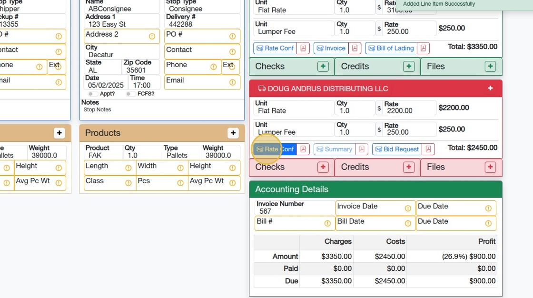The width and height of the screenshot is (533, 298).
Task: Edit Invoice Number 567 field
Action: [295, 208]
